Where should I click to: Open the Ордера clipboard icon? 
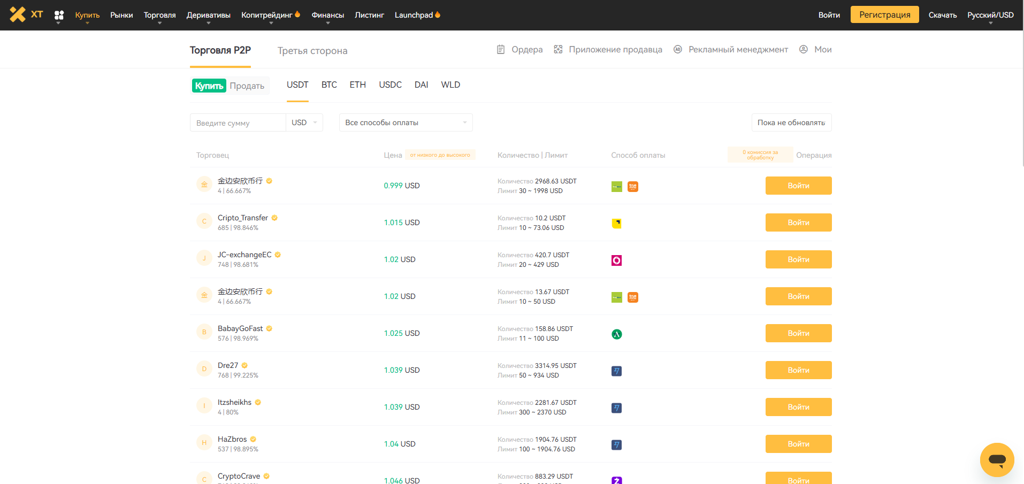tap(501, 49)
